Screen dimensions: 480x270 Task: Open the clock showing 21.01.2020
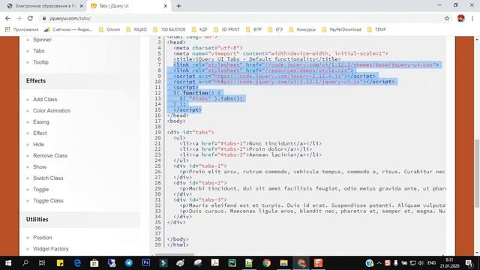pyautogui.click(x=450, y=263)
